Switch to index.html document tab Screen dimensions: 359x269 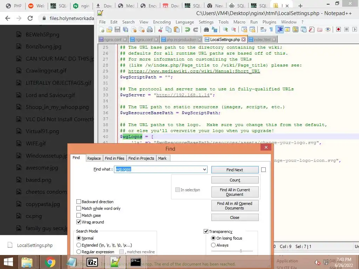pyautogui.click(x=262, y=40)
